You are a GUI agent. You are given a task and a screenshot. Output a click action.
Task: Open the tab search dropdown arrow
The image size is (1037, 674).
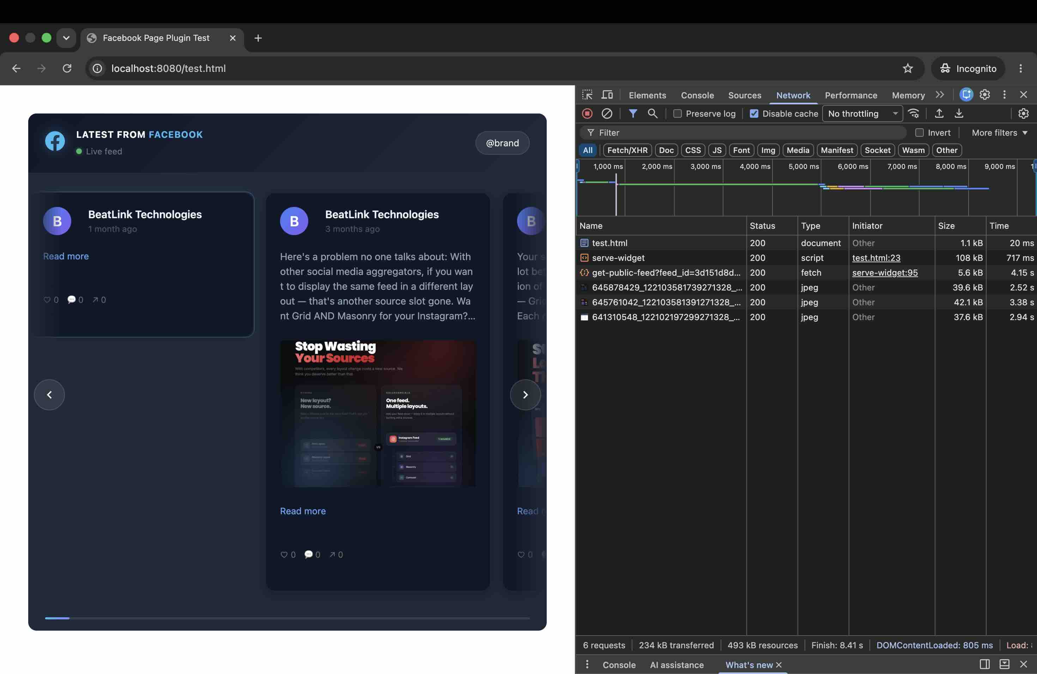click(66, 38)
